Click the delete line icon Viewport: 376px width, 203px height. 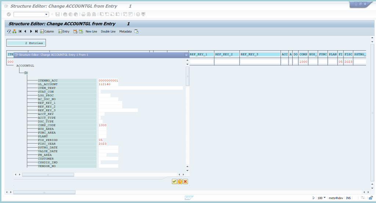(75, 32)
